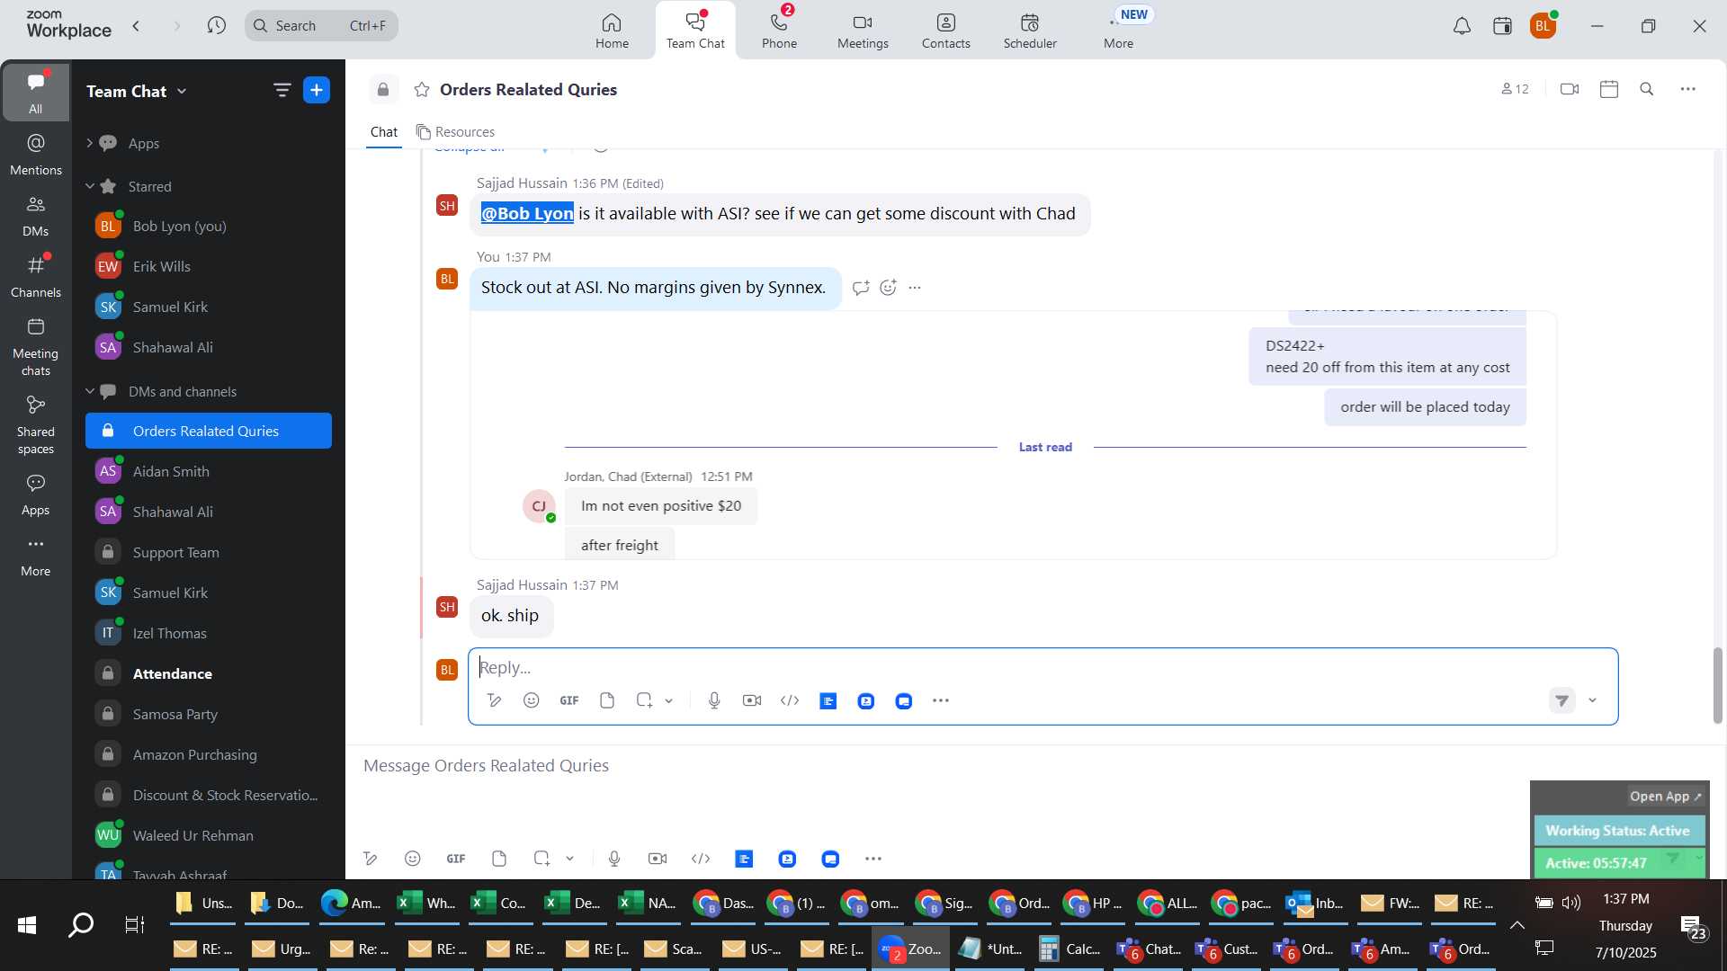The height and width of the screenshot is (971, 1727).
Task: Attach a file in the reply box
Action: 607,700
